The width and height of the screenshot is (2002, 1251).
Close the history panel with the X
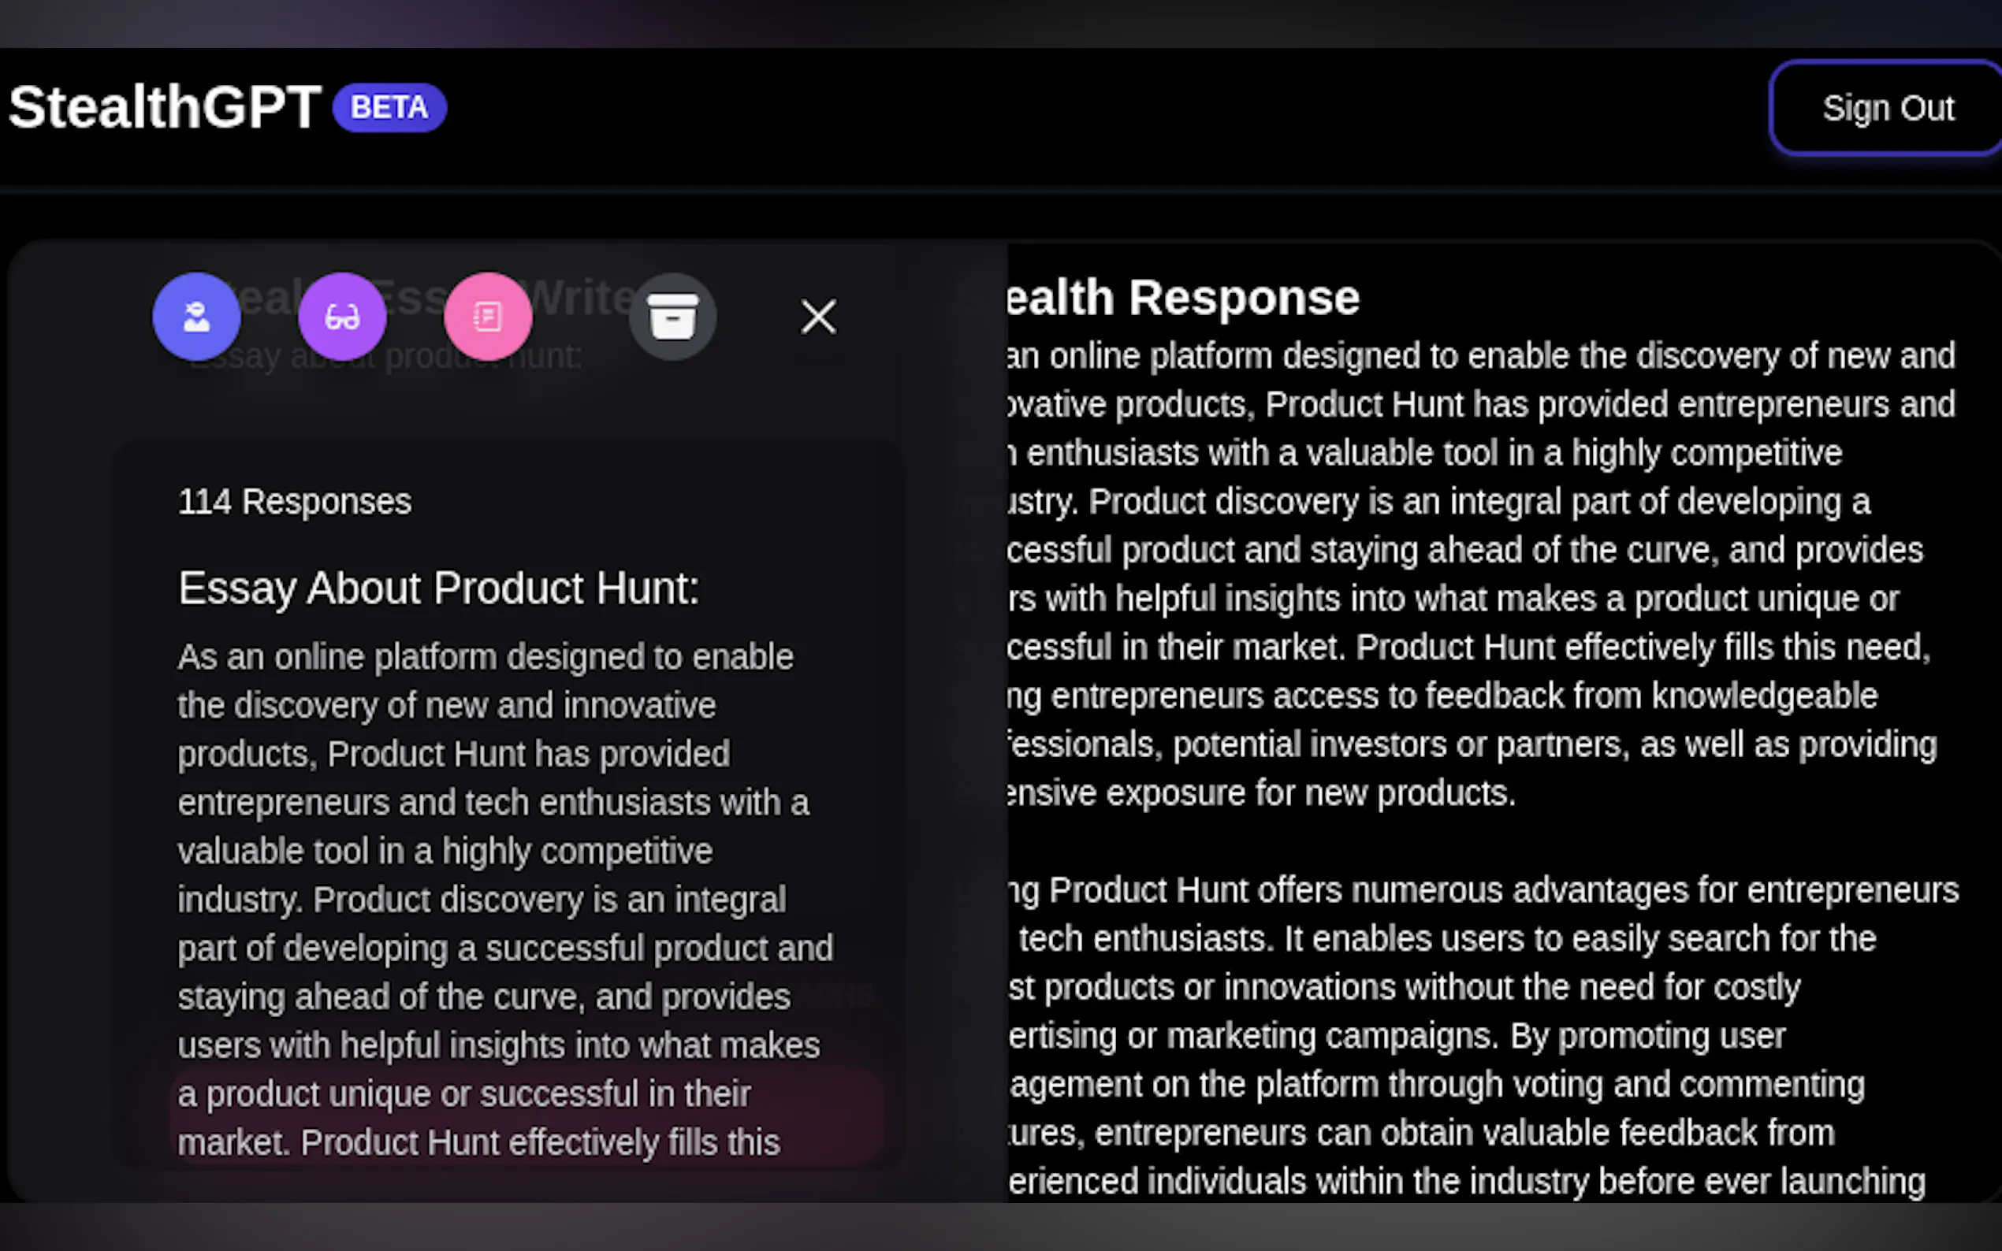(x=817, y=316)
